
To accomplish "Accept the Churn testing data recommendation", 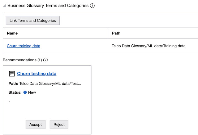I will tap(36, 125).
